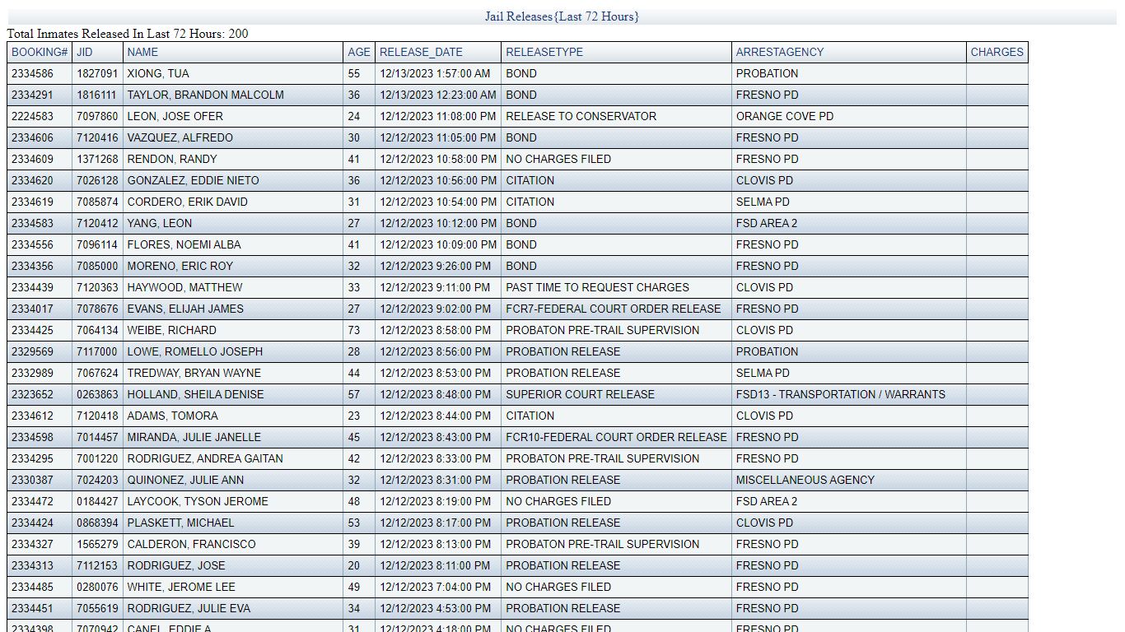Screen dimensions: 1125x632
Task: Click release date 12/13/2023 1:57:00 AM
Action: tap(435, 73)
